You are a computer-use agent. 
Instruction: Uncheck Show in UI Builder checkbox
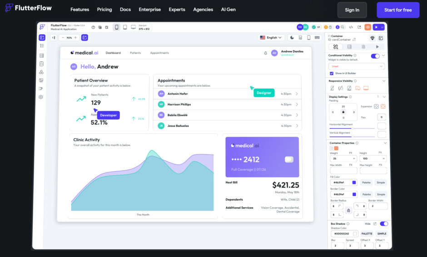[332, 73]
